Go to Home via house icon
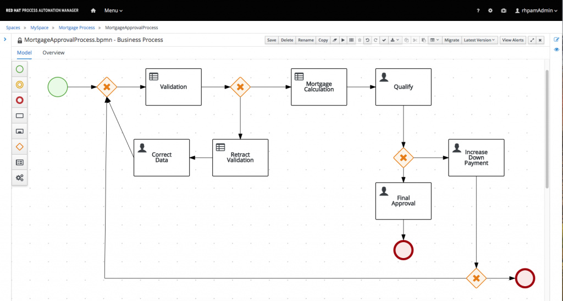Viewport: 563px width, 301px height. 93,10
